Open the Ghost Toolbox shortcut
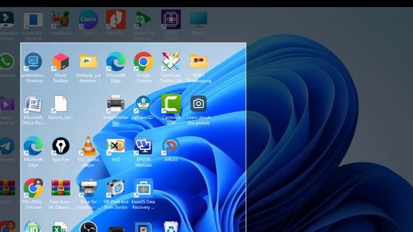 (61, 62)
